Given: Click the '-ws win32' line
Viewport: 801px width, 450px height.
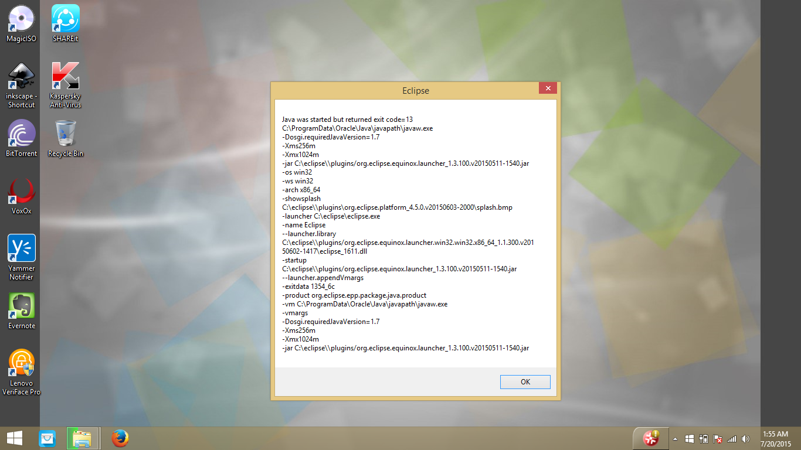Looking at the screenshot, I should click(x=297, y=181).
